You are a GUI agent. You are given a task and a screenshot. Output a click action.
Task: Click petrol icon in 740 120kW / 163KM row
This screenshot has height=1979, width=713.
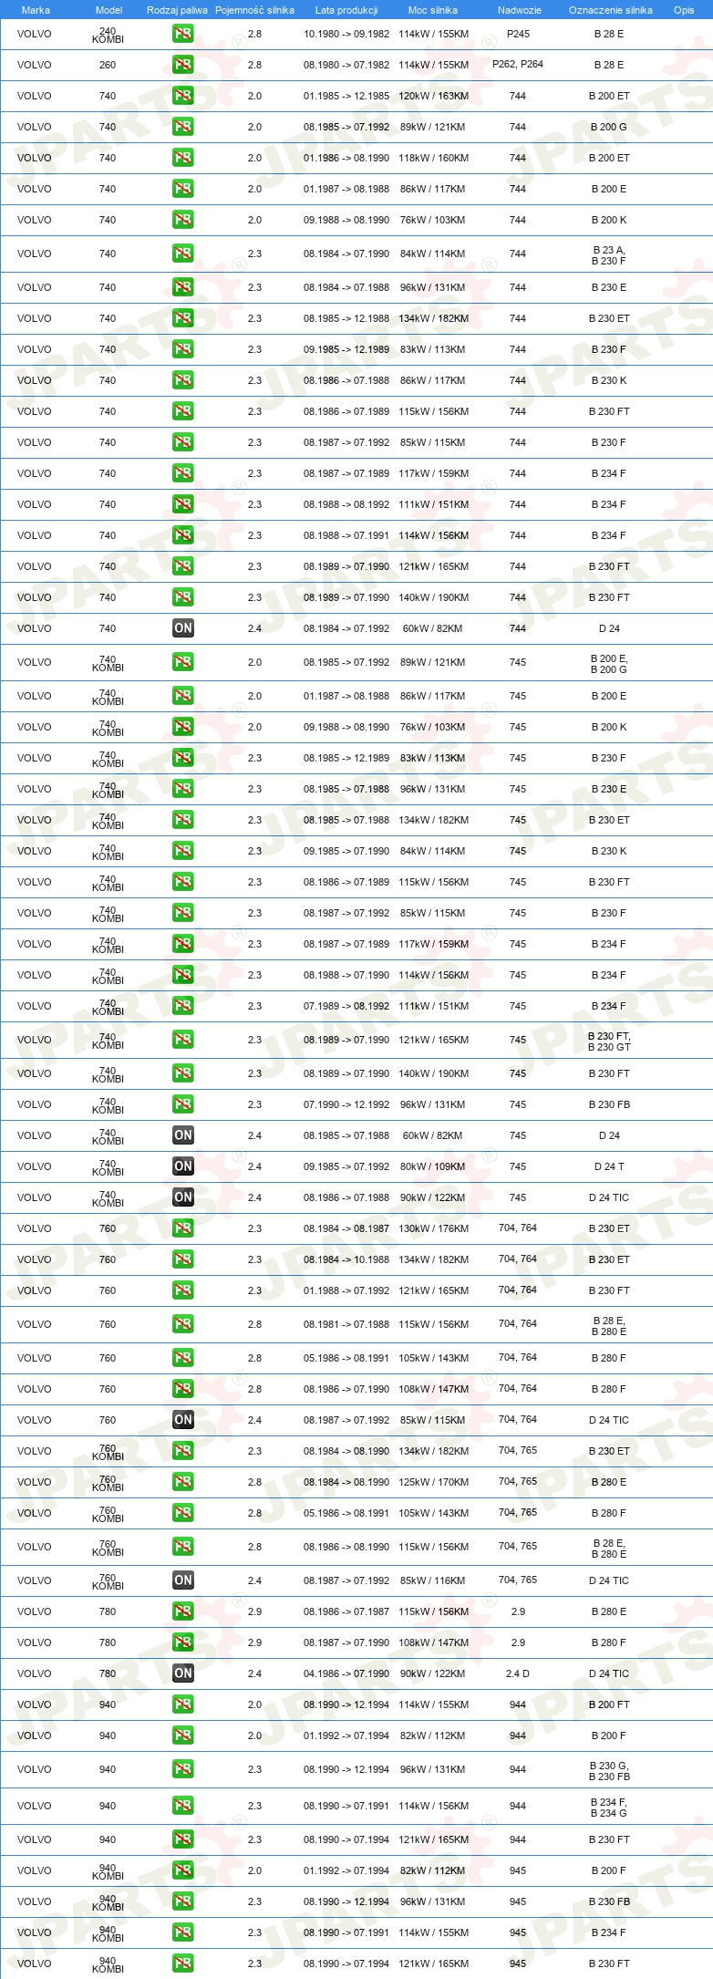coord(183,96)
